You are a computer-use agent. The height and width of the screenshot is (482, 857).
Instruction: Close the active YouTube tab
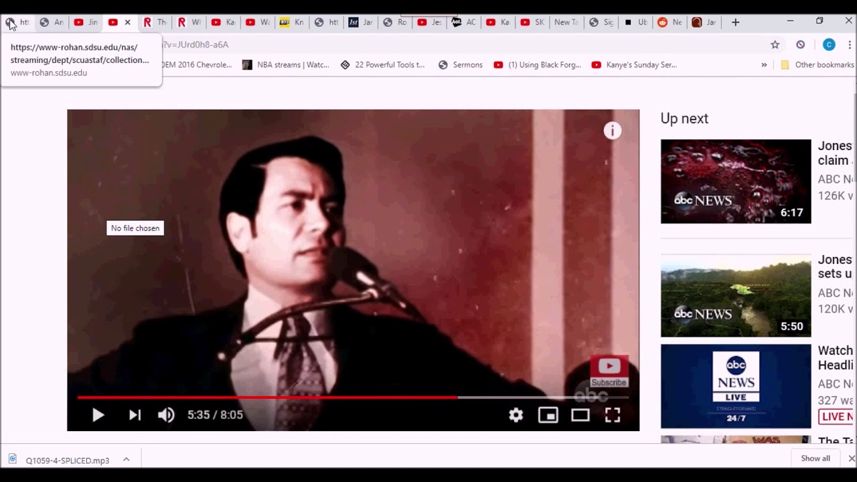click(x=127, y=22)
